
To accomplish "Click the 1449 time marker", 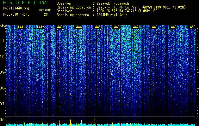I will point(173,27).
